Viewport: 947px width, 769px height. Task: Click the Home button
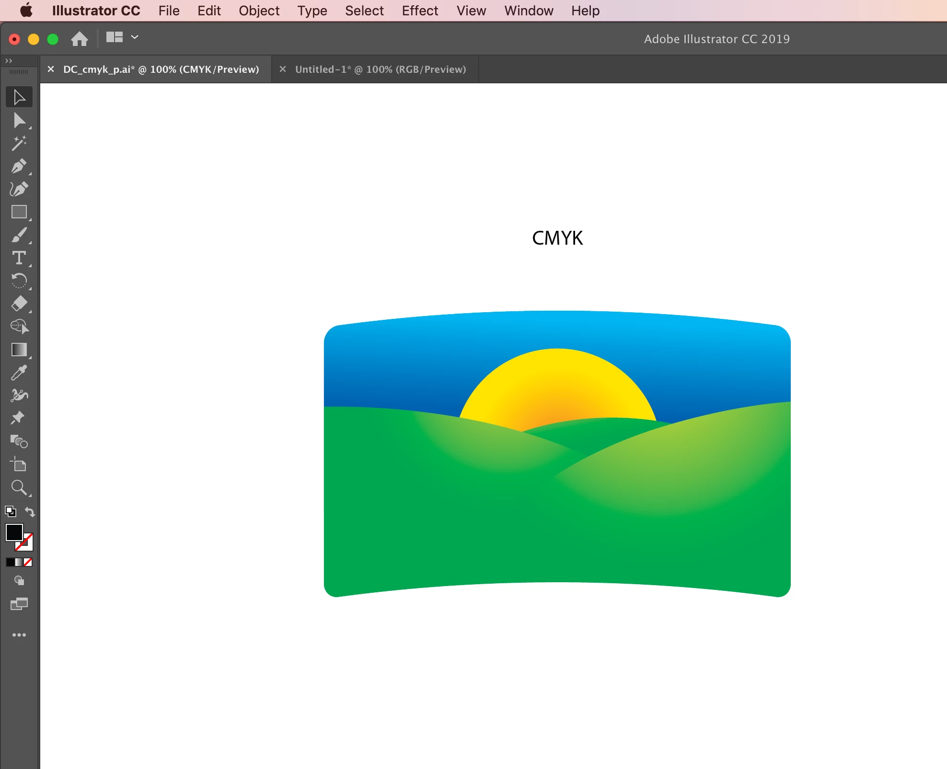[80, 39]
